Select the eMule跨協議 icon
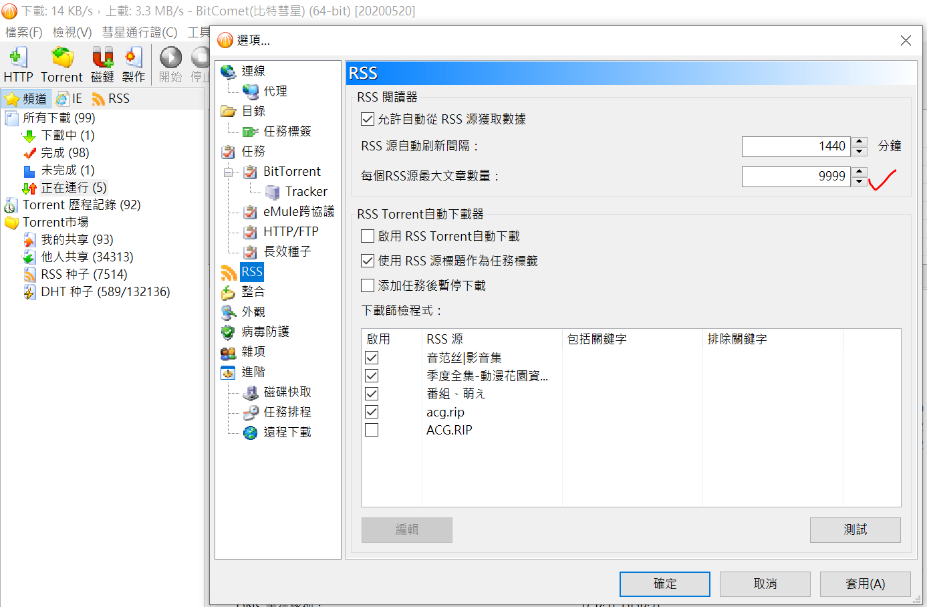 coord(251,212)
